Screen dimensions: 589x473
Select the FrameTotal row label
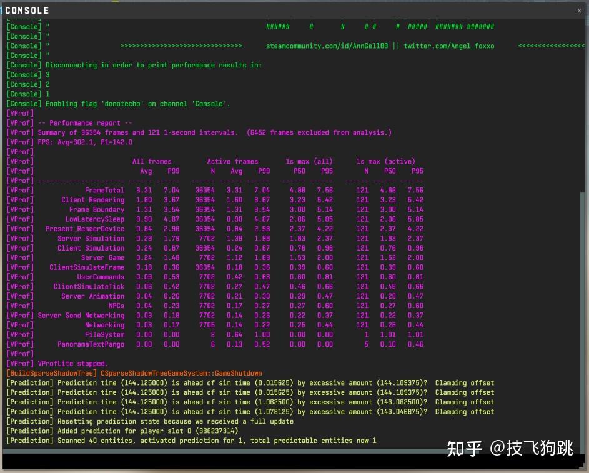click(104, 191)
